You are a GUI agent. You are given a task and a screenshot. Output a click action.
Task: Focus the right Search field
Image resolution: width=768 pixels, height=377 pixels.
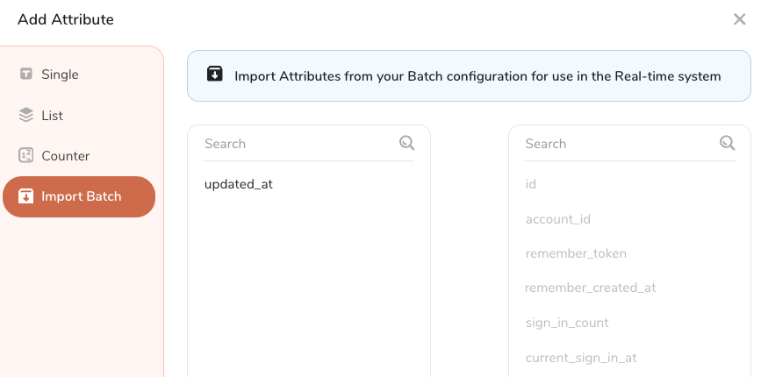pyautogui.click(x=618, y=144)
